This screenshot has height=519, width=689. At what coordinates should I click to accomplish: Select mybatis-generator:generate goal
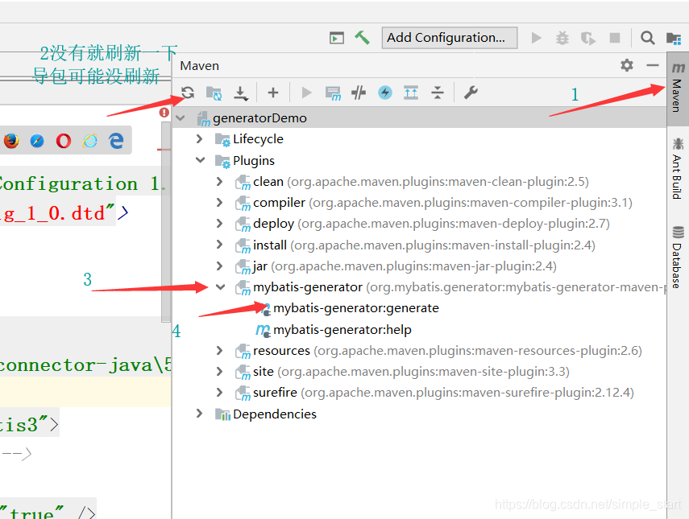click(356, 308)
